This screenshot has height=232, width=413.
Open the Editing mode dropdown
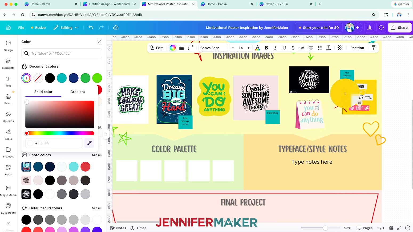[x=66, y=27]
